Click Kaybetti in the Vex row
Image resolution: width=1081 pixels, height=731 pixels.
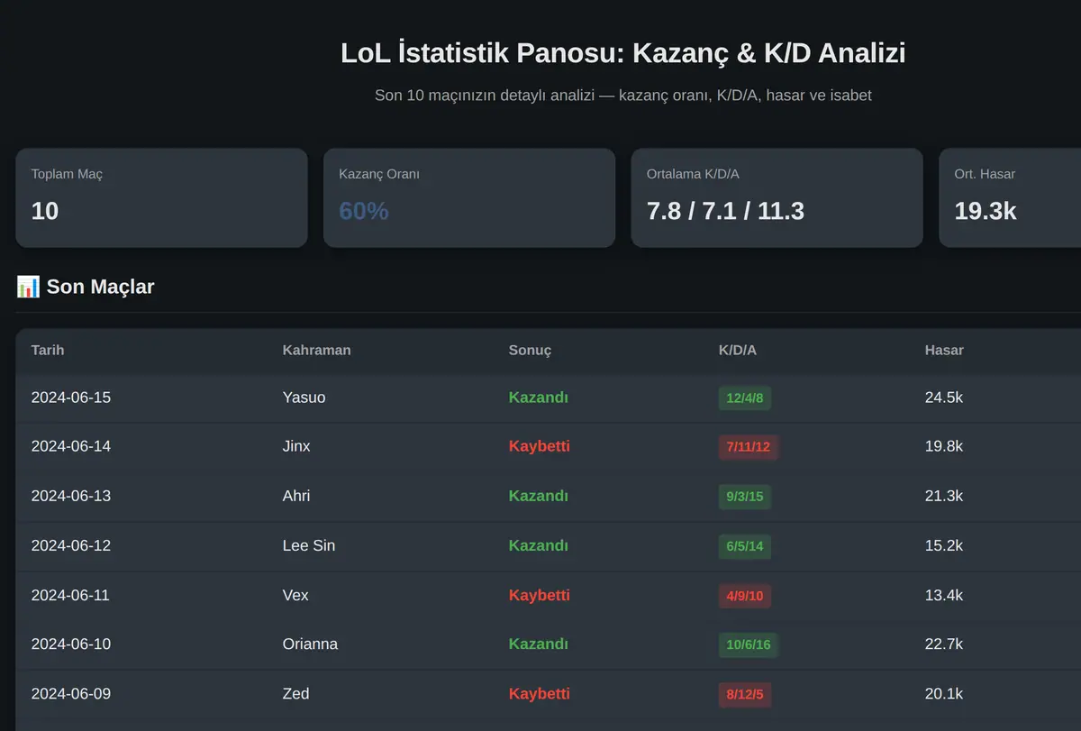(x=540, y=595)
